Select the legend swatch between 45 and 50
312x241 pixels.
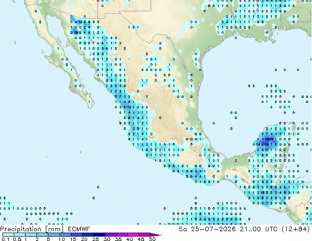(144, 235)
